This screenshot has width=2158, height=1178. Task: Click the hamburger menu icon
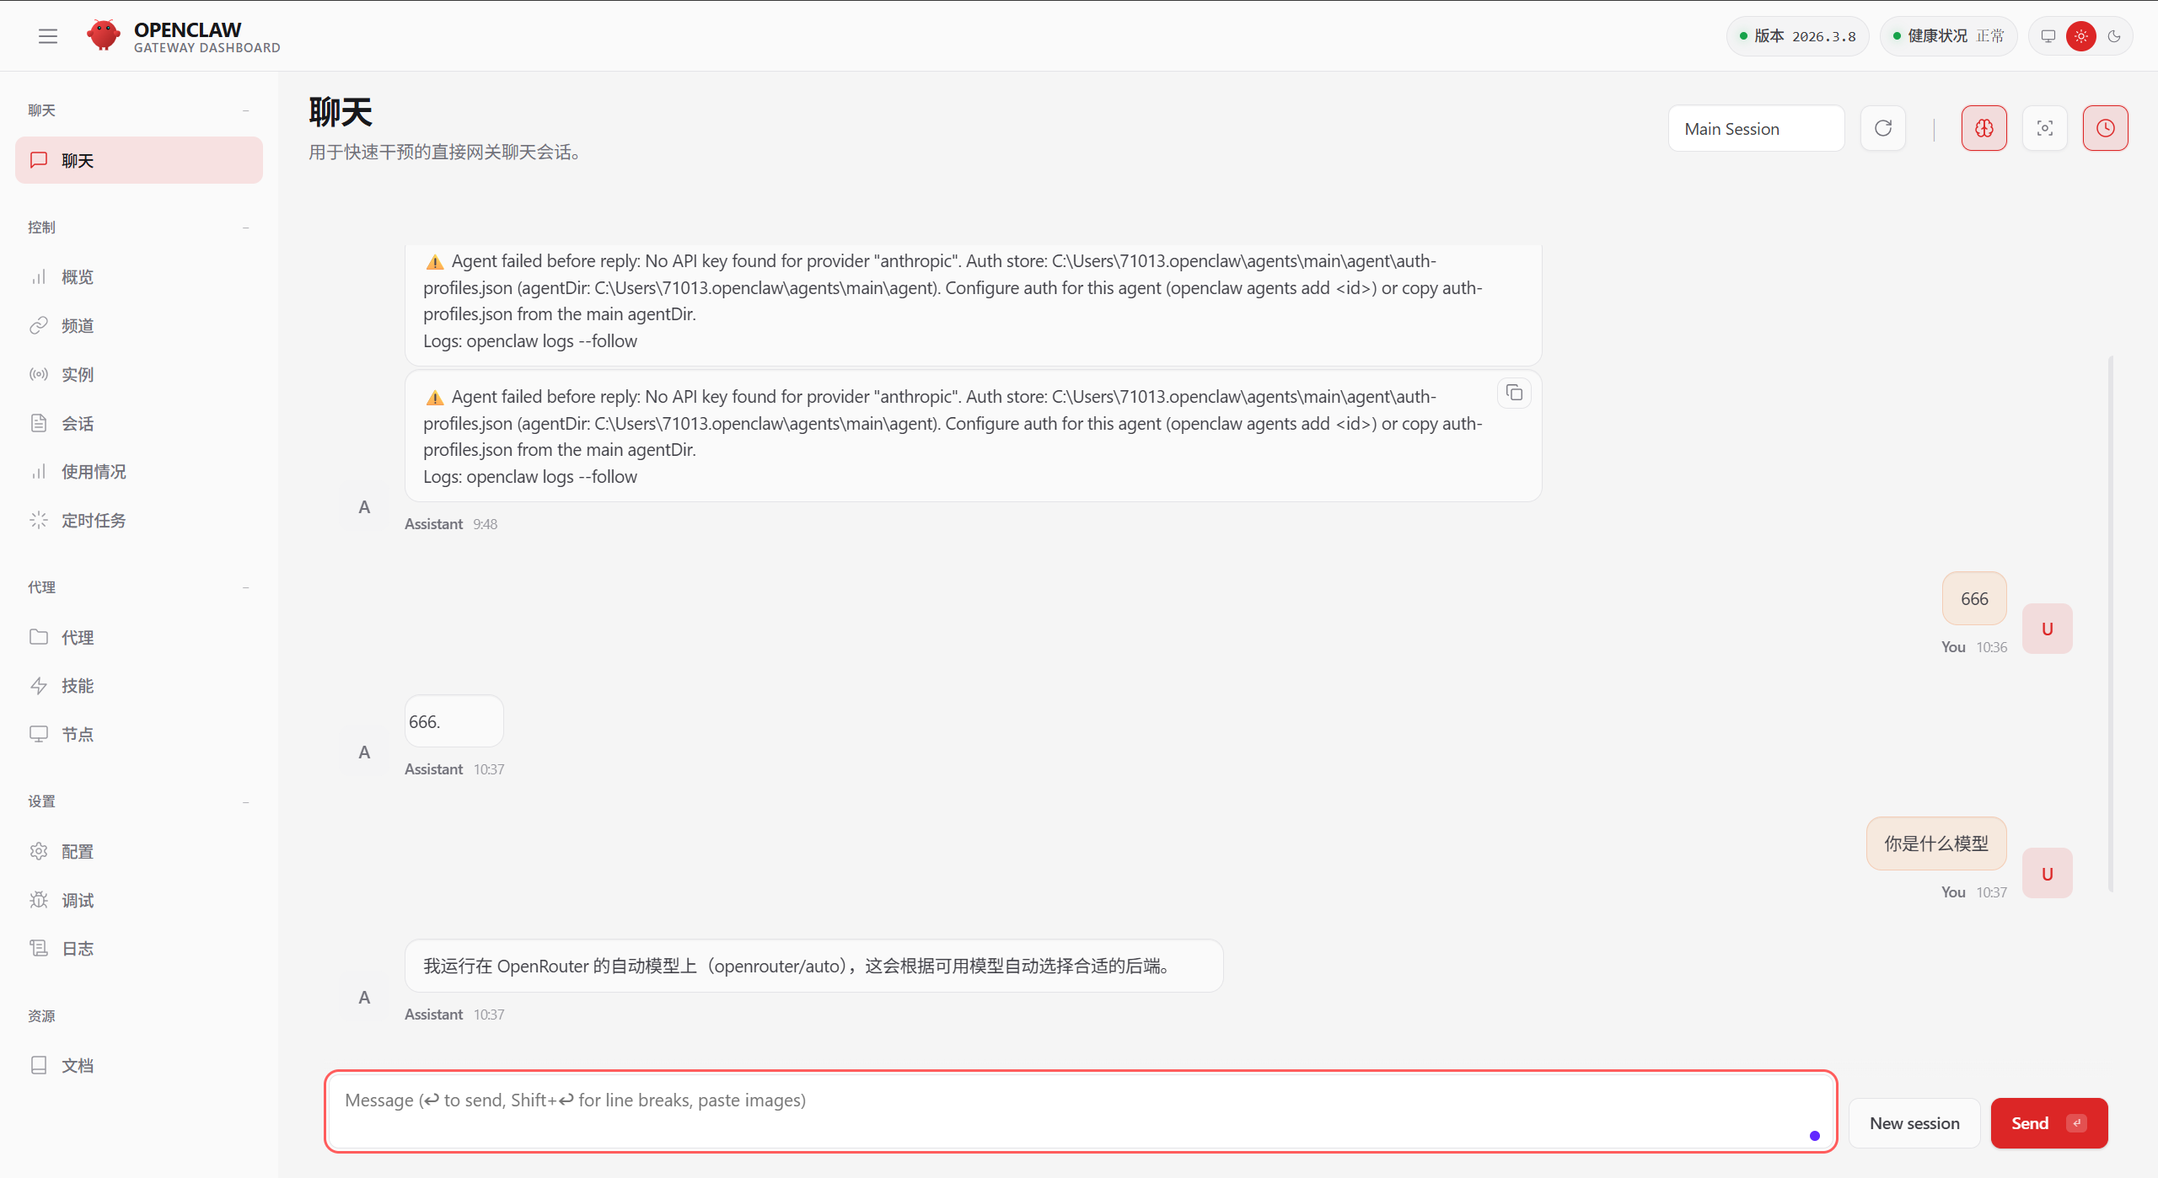click(48, 36)
